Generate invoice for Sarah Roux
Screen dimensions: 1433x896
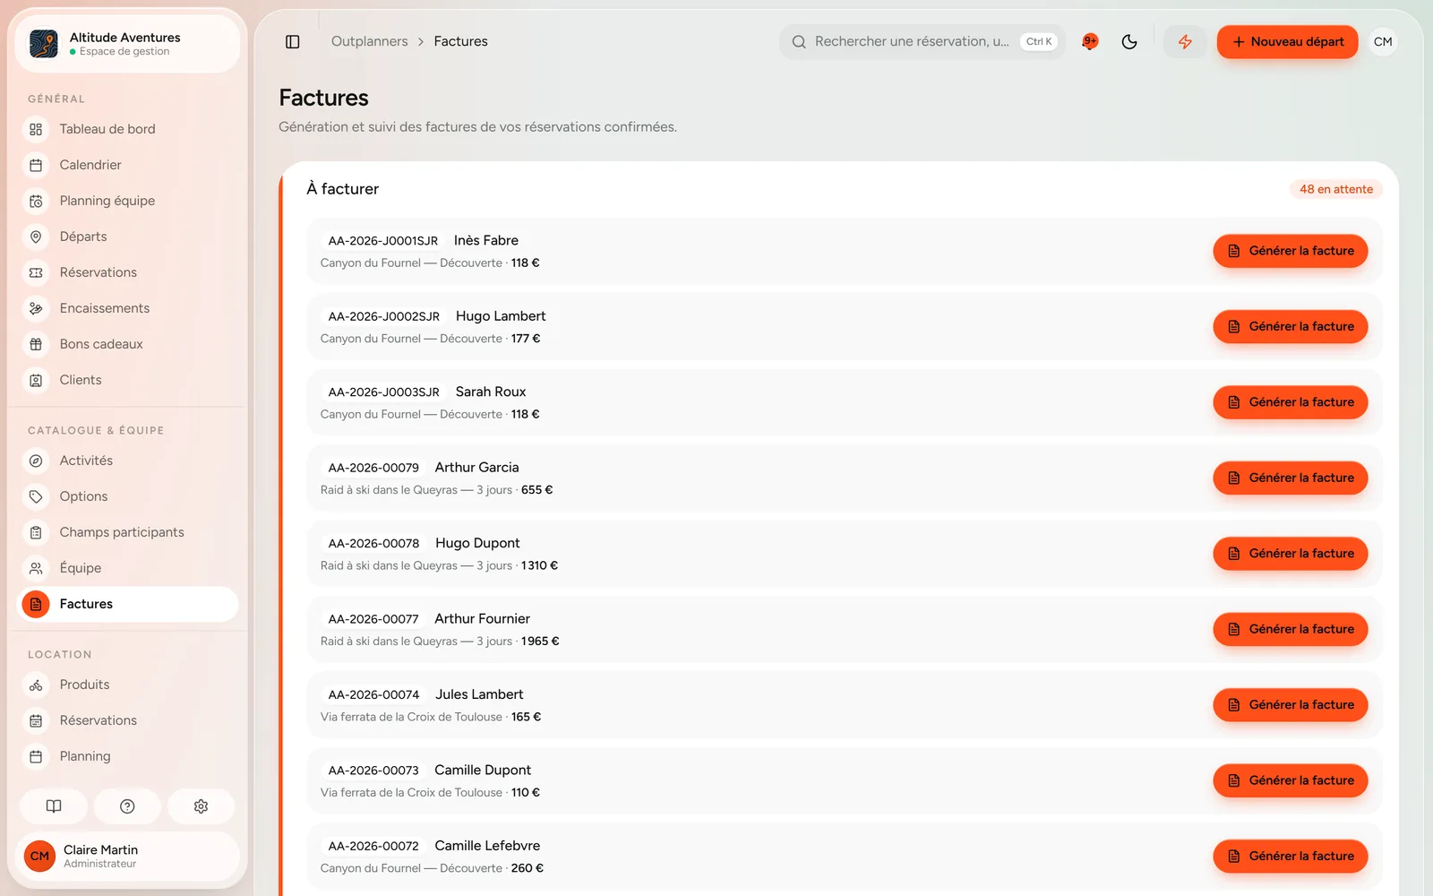[x=1290, y=402]
